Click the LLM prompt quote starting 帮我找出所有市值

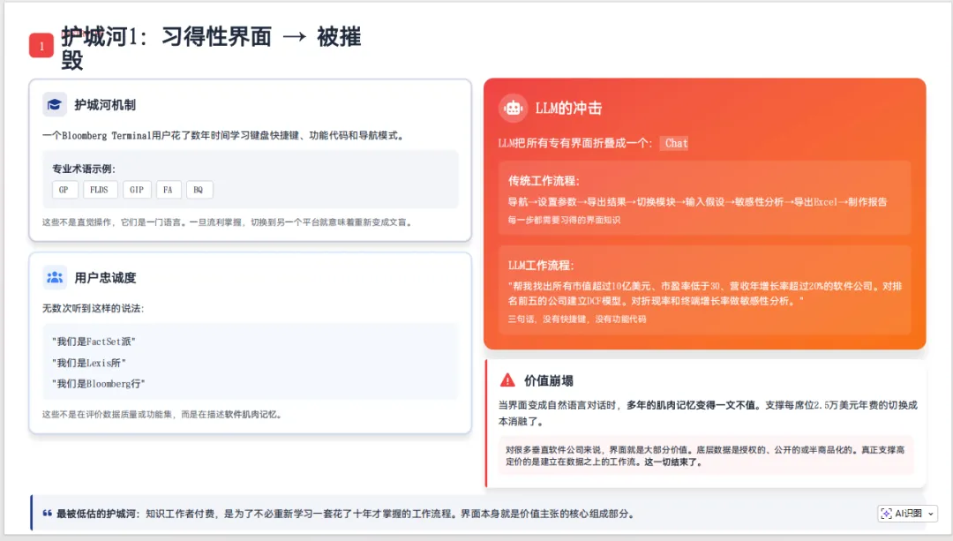click(705, 294)
